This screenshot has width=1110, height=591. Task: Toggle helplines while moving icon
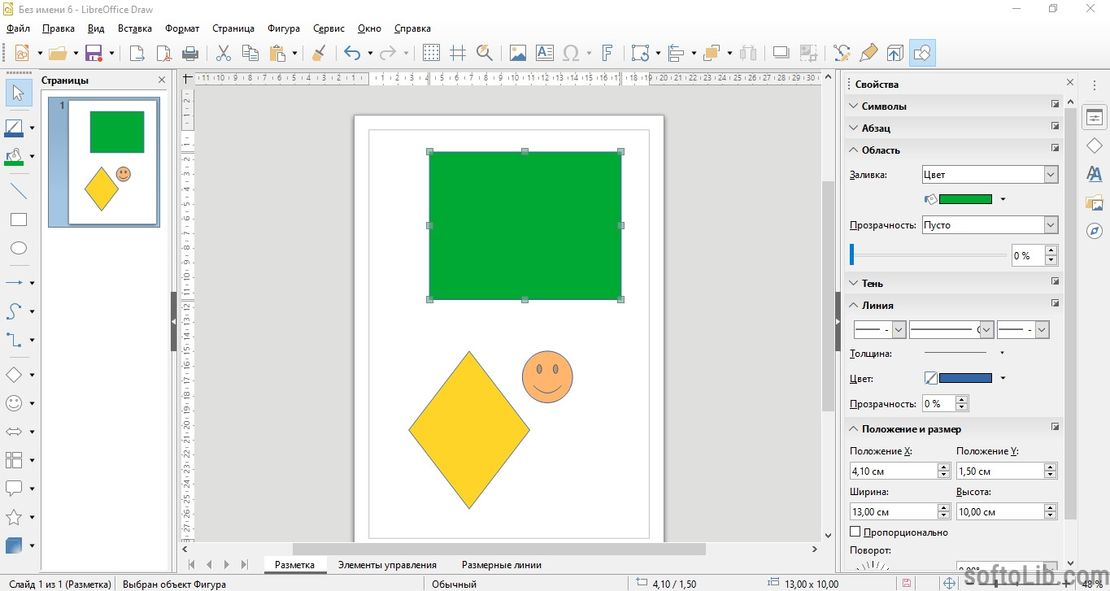pos(458,53)
